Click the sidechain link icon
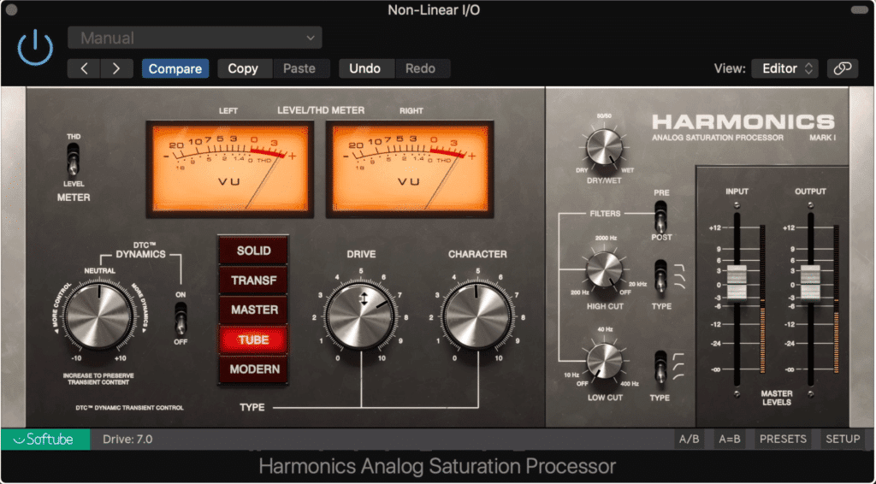This screenshot has height=484, width=876. pyautogui.click(x=843, y=68)
